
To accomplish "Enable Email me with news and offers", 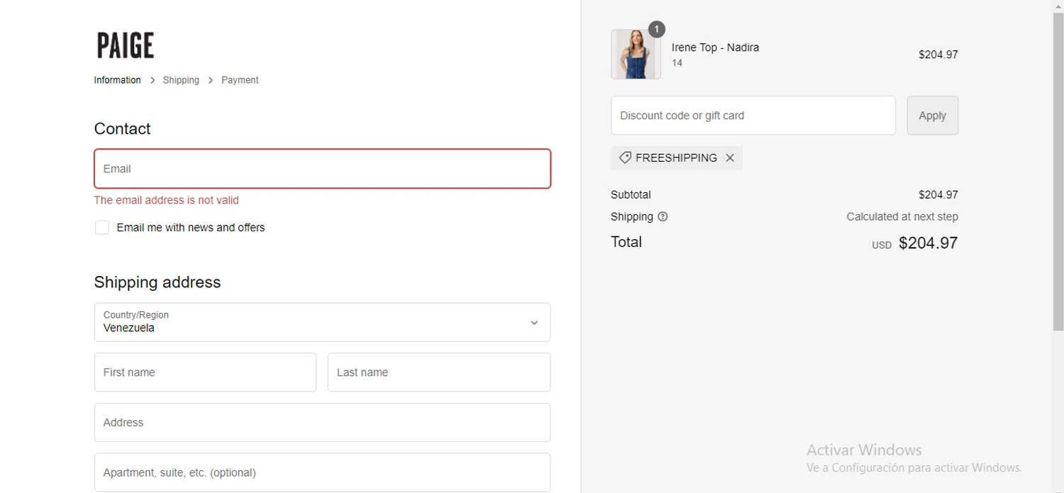I will point(102,228).
